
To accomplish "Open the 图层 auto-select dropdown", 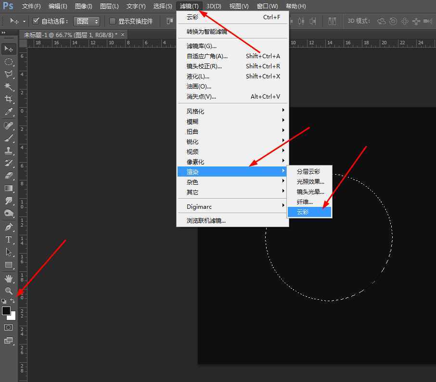I will pos(87,21).
